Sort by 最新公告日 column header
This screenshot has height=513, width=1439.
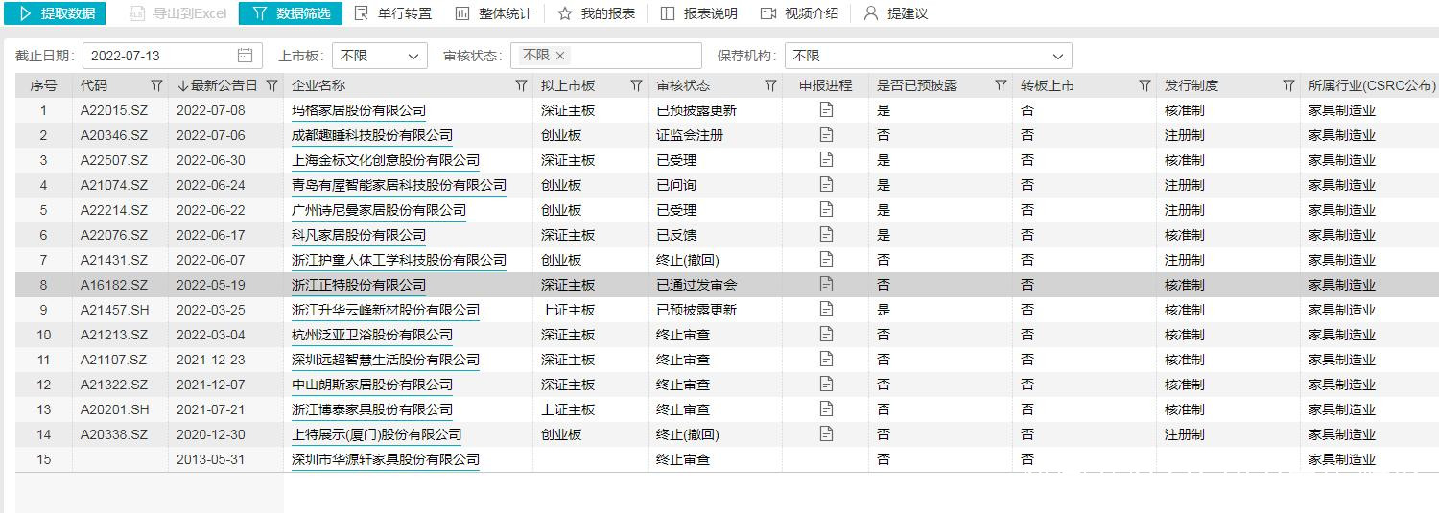(x=218, y=85)
